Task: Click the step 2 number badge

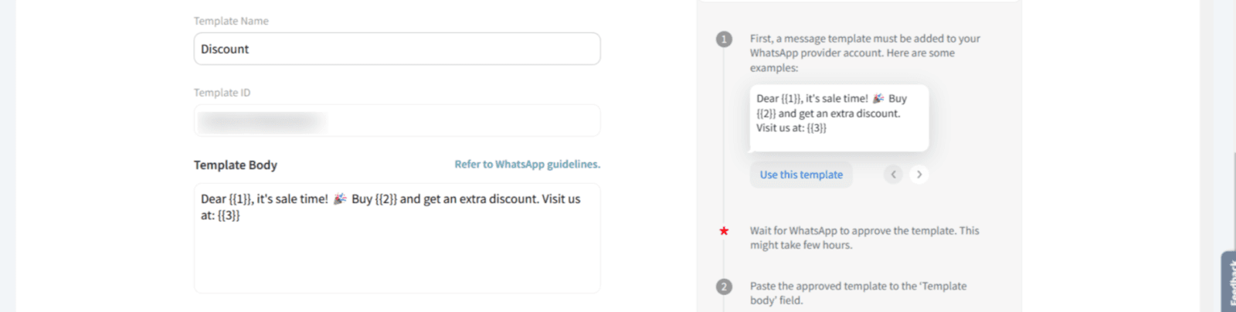Action: [x=724, y=287]
